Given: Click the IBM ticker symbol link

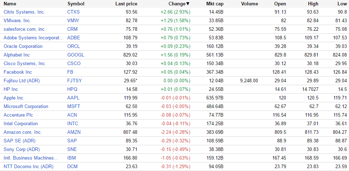Looking at the screenshot, I should click(x=72, y=158).
